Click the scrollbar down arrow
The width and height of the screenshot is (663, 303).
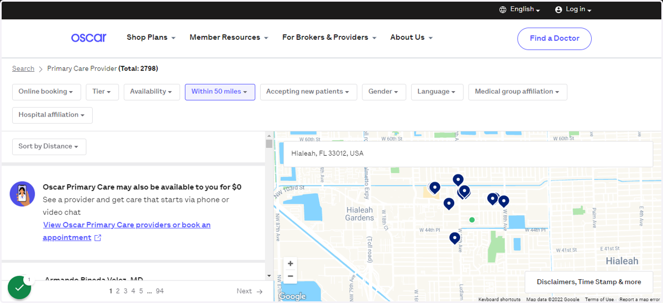pyautogui.click(x=269, y=275)
